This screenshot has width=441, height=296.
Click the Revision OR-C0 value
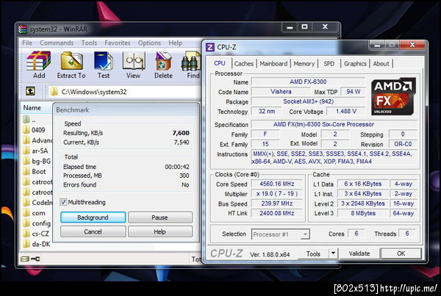[403, 144]
